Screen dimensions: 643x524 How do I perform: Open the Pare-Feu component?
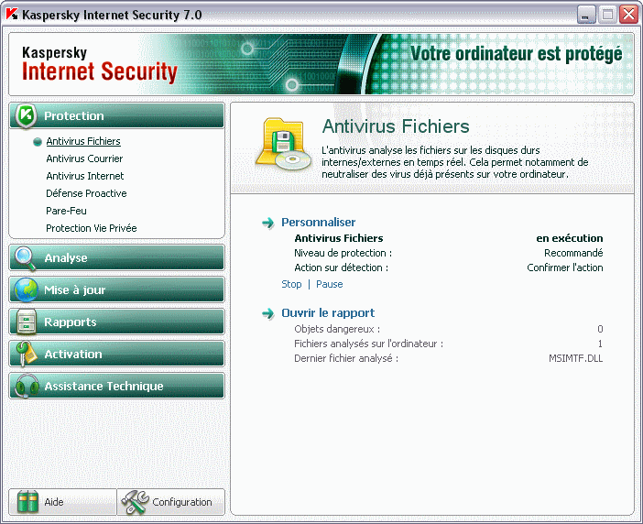(66, 211)
